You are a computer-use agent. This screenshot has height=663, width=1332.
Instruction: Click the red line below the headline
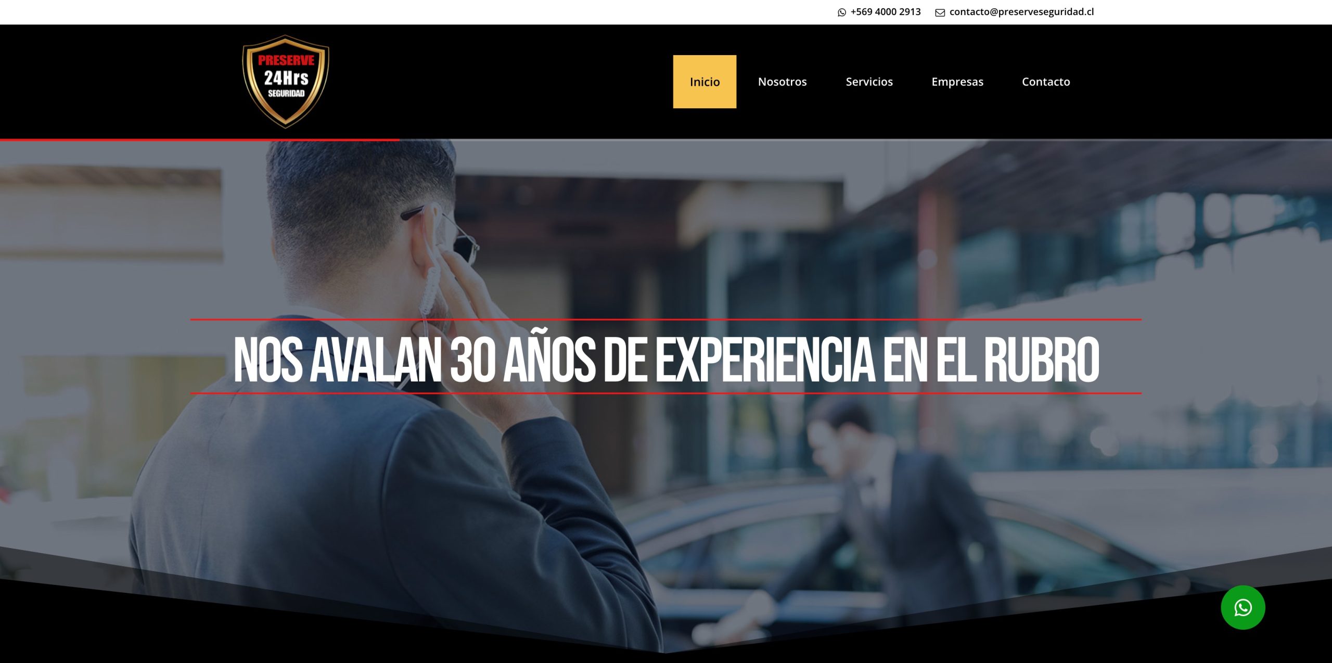coord(665,393)
